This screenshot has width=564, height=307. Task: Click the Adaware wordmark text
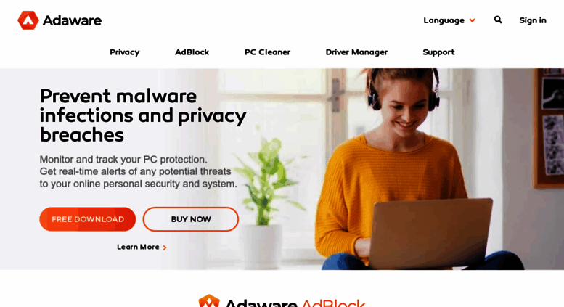(72, 20)
